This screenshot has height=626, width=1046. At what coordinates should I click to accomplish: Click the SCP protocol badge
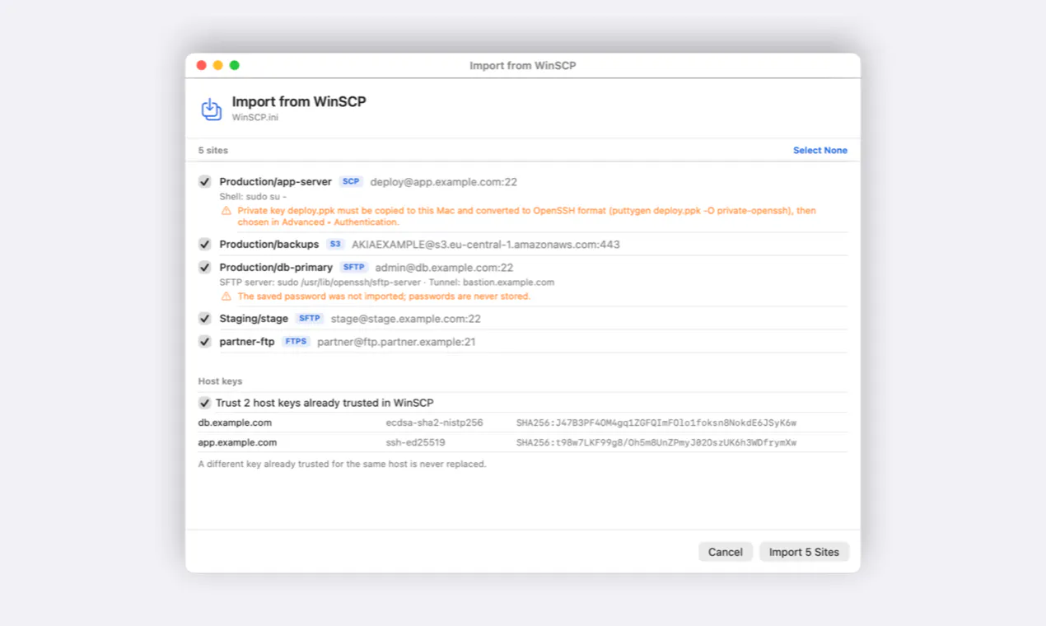(x=352, y=182)
